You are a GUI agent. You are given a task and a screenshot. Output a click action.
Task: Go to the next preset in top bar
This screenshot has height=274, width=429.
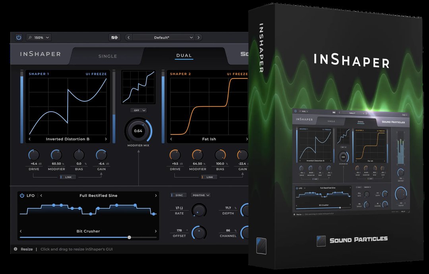(198, 38)
